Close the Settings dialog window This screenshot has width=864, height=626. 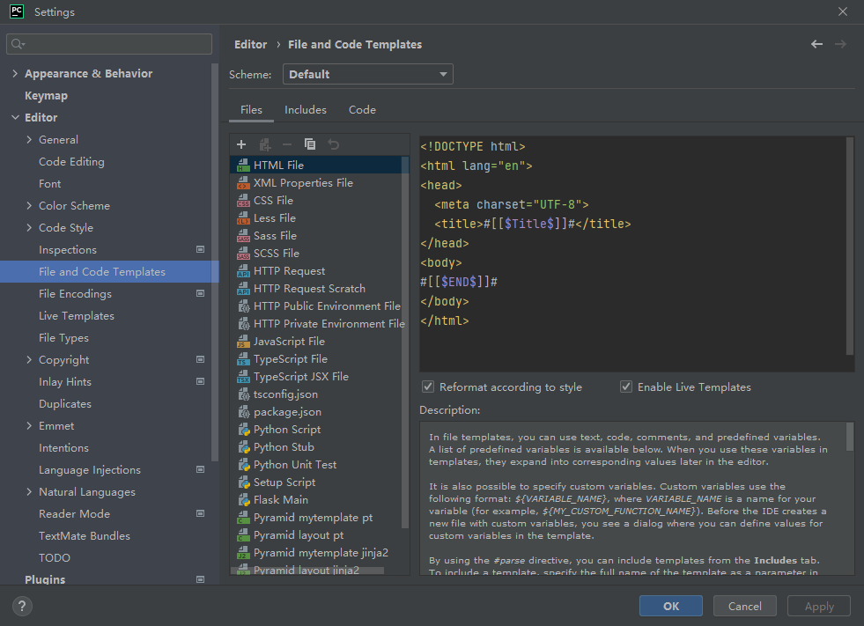843,11
